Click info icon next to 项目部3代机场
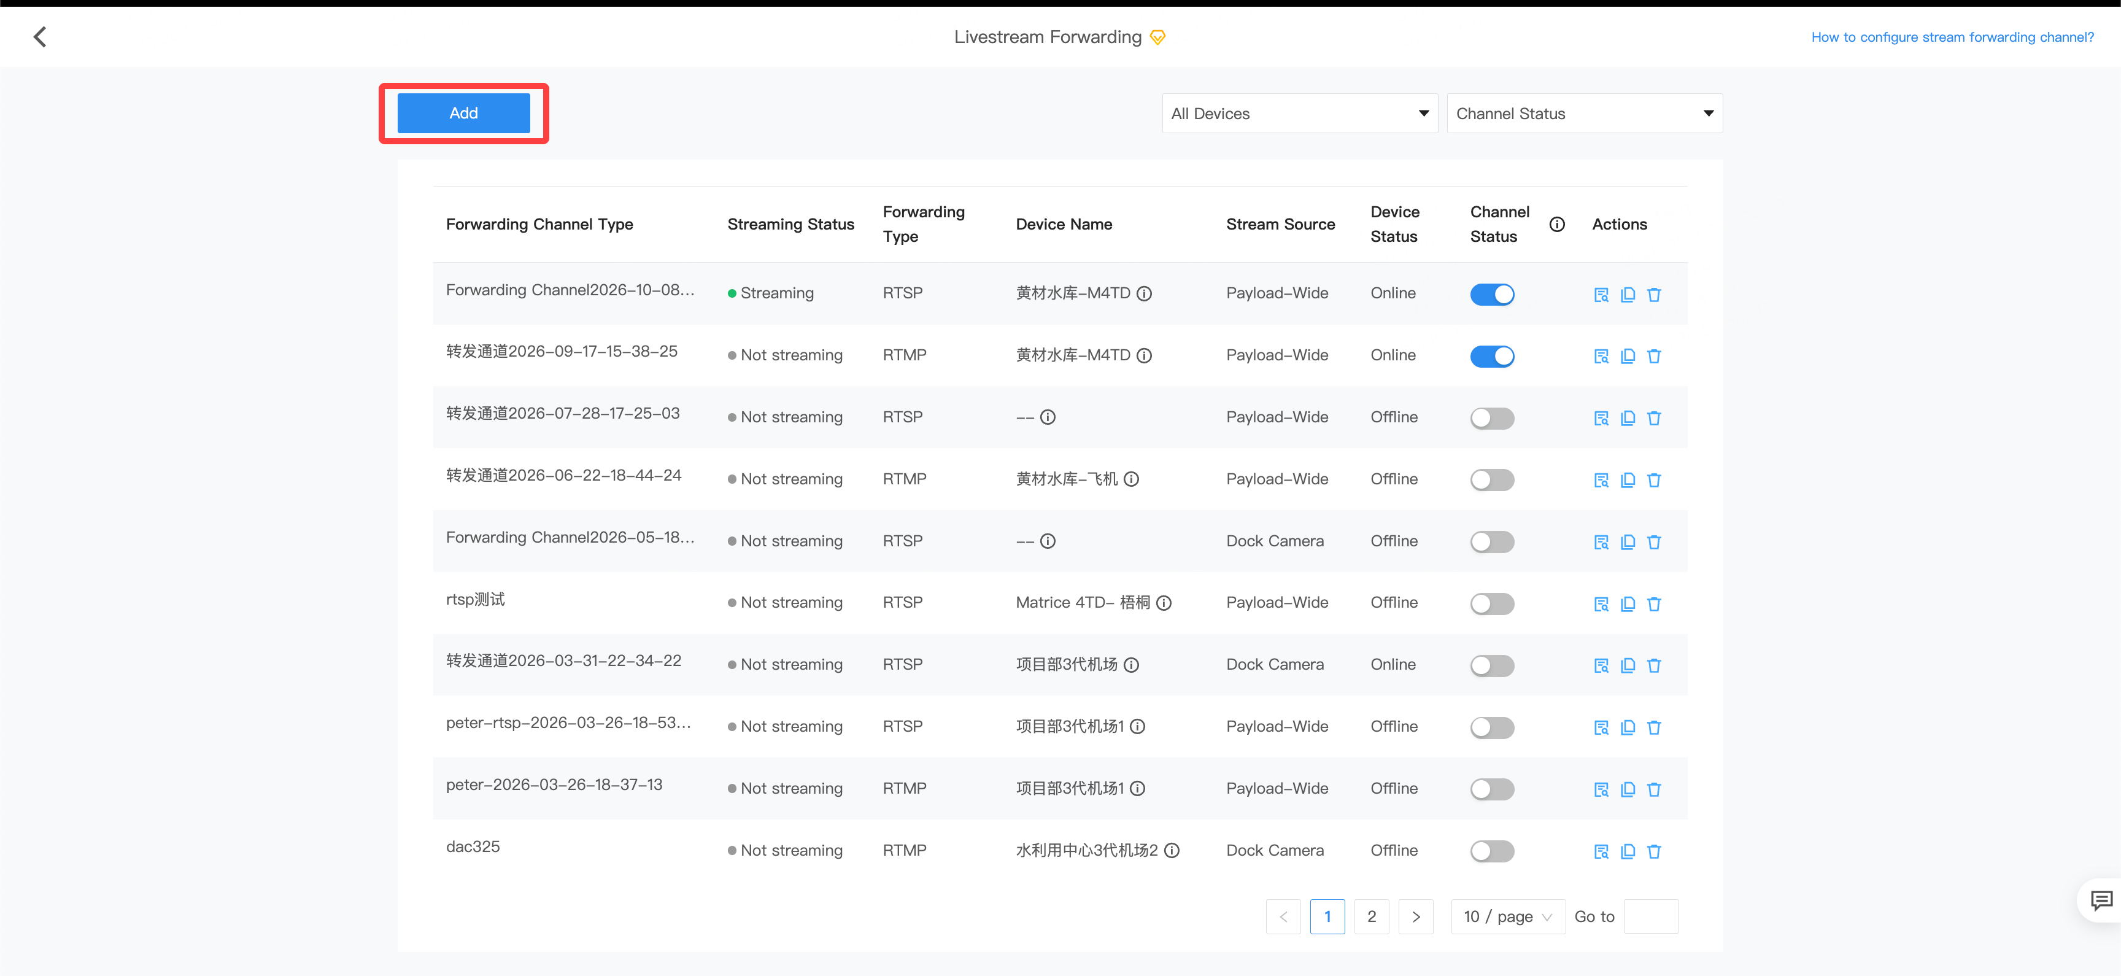 point(1131,664)
